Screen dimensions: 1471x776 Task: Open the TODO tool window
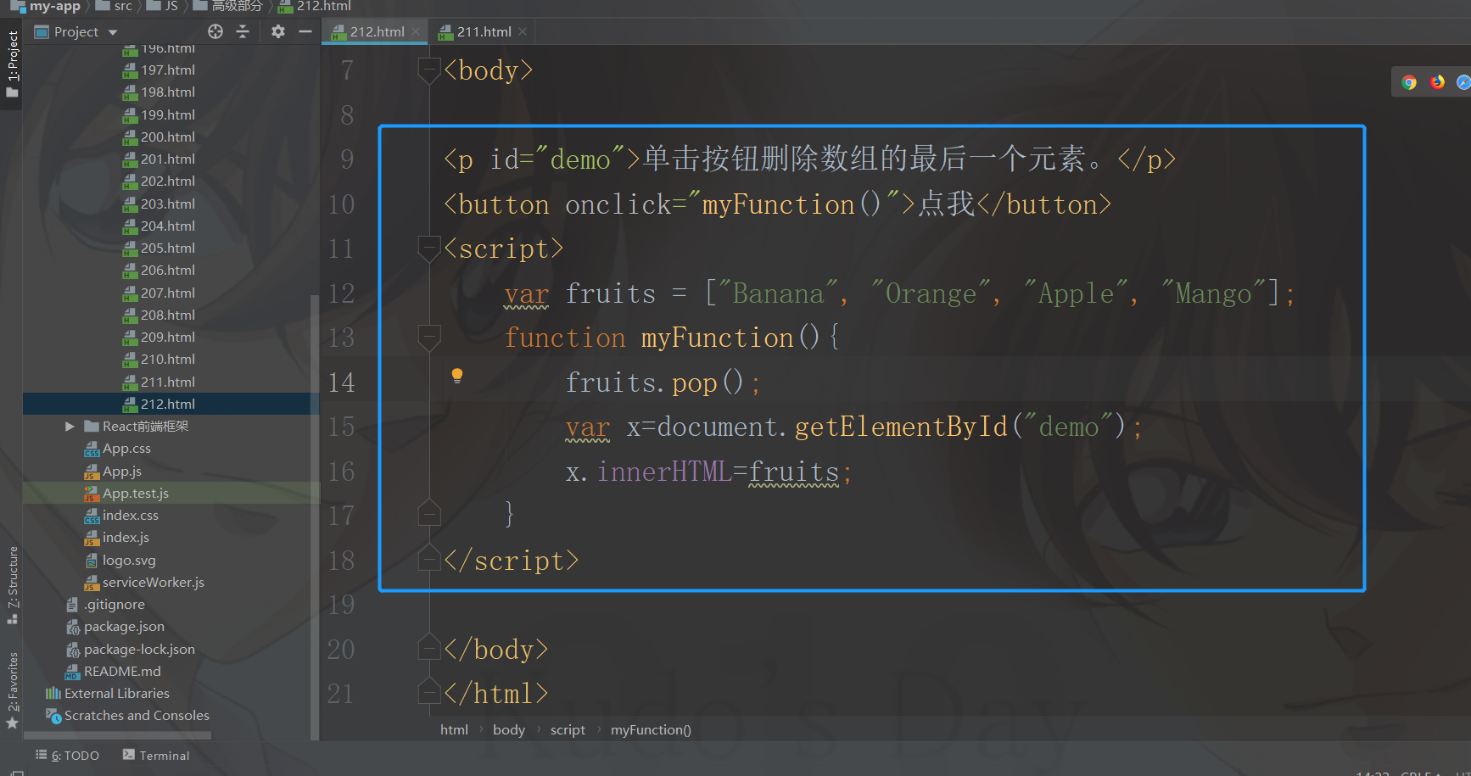tap(67, 755)
